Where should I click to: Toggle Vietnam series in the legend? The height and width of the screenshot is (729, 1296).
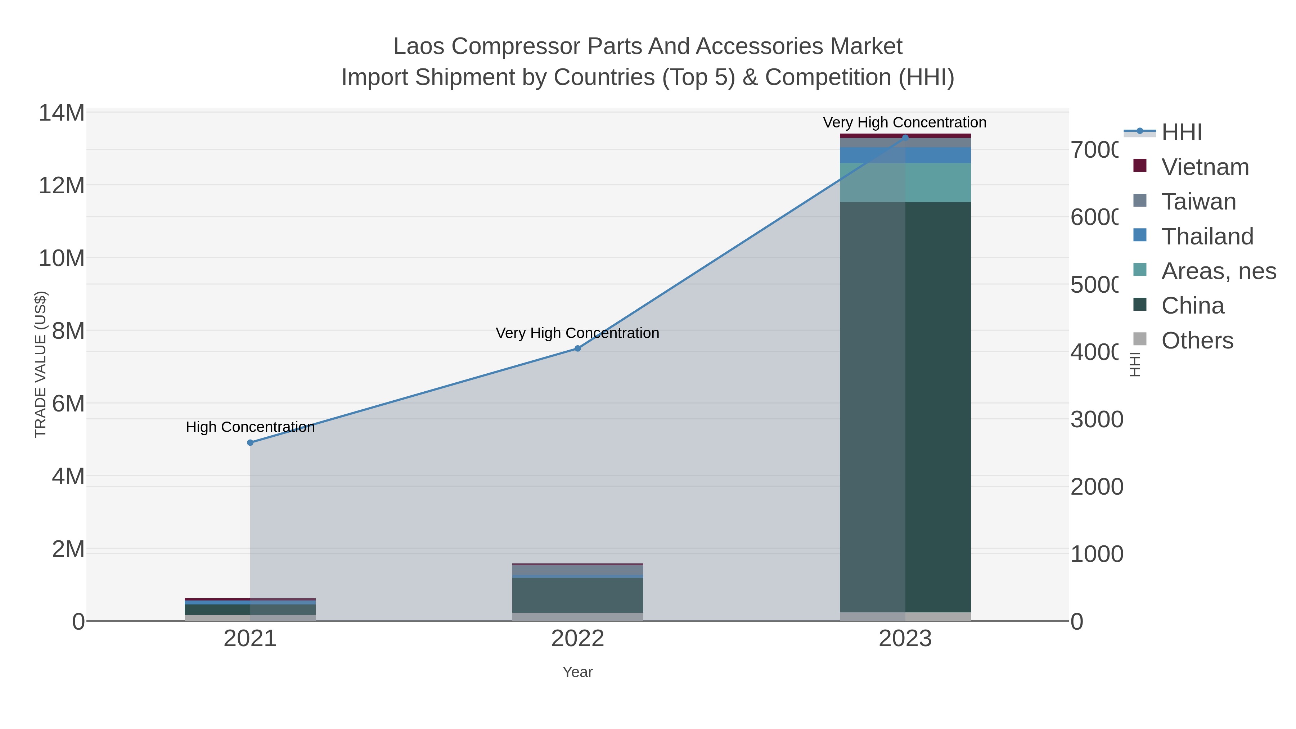click(x=1191, y=167)
